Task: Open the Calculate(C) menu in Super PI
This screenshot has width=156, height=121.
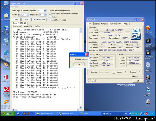Action: click(17, 26)
